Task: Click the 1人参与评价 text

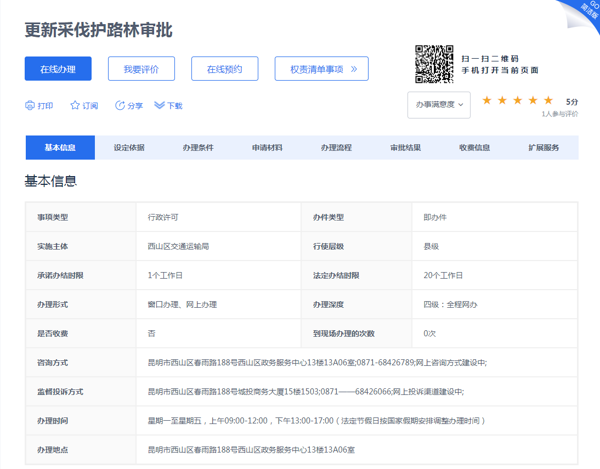Action: (560, 114)
